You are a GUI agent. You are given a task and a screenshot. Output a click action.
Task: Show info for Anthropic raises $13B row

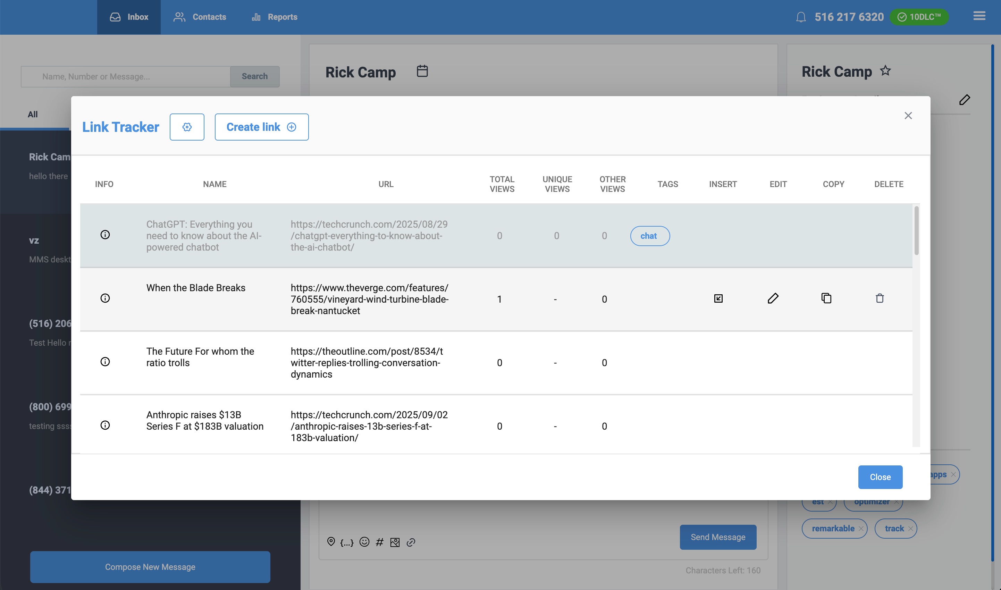pos(105,425)
